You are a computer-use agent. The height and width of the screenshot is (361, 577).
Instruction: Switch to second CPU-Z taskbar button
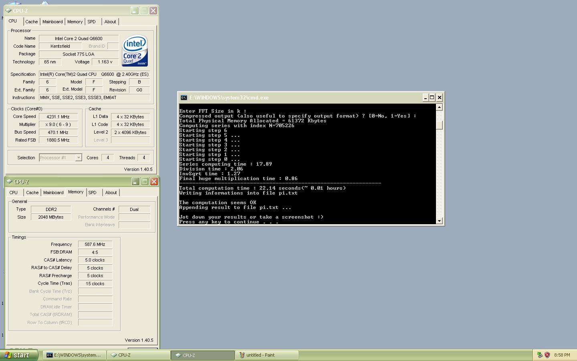coord(203,355)
